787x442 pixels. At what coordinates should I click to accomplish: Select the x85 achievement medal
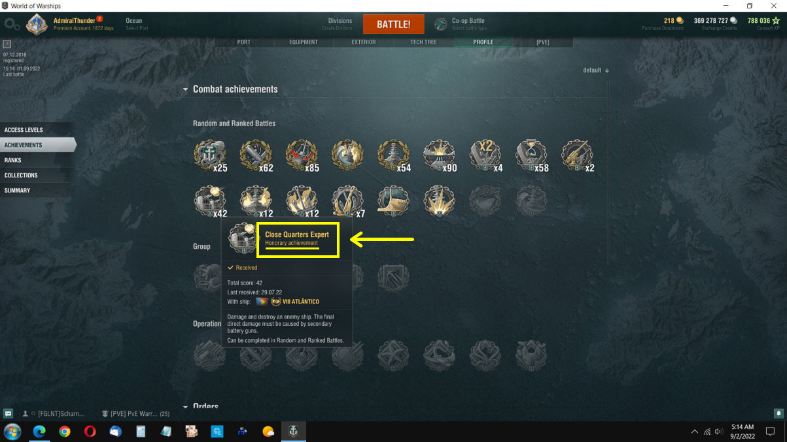coord(302,156)
